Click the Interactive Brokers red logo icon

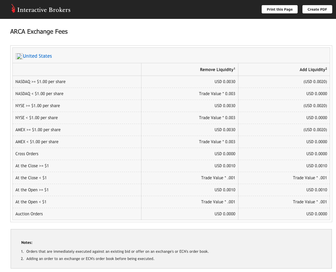click(x=13, y=9)
